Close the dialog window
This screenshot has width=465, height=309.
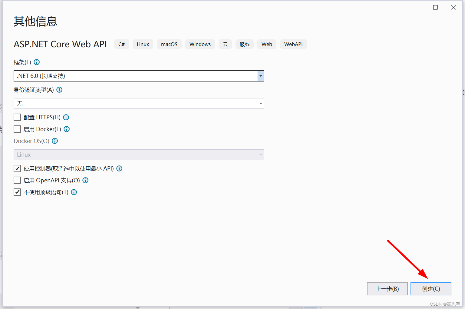[453, 7]
